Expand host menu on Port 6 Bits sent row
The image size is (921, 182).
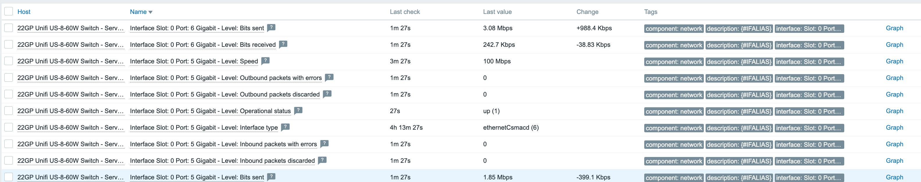coord(70,28)
